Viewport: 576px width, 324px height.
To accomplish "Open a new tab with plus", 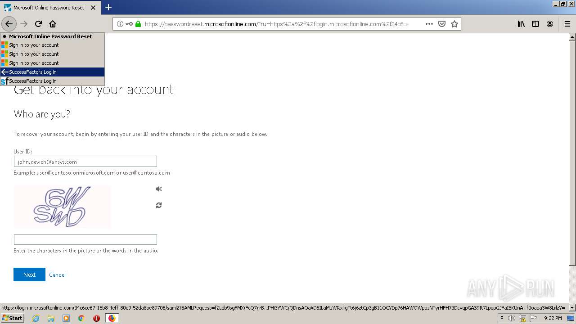I will coord(108,7).
